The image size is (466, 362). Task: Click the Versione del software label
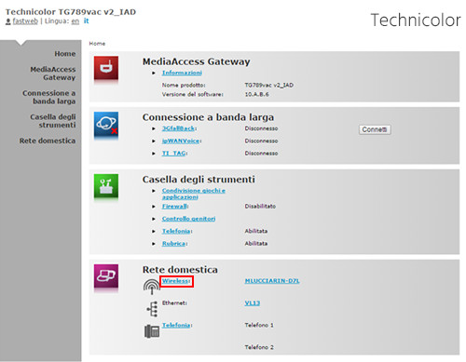[x=192, y=94]
